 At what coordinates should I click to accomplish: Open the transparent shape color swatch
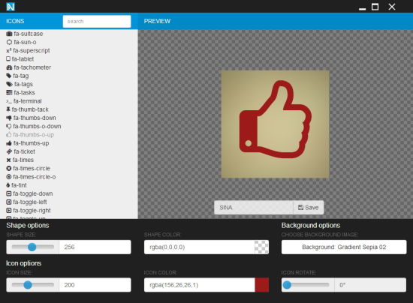pyautogui.click(x=262, y=247)
